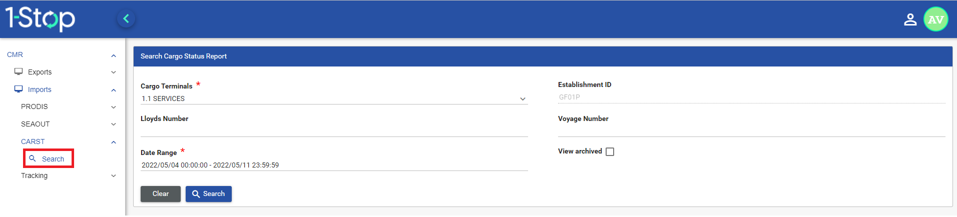This screenshot has height=217, width=957.
Task: Click the Exports monitor icon
Action: coord(19,72)
